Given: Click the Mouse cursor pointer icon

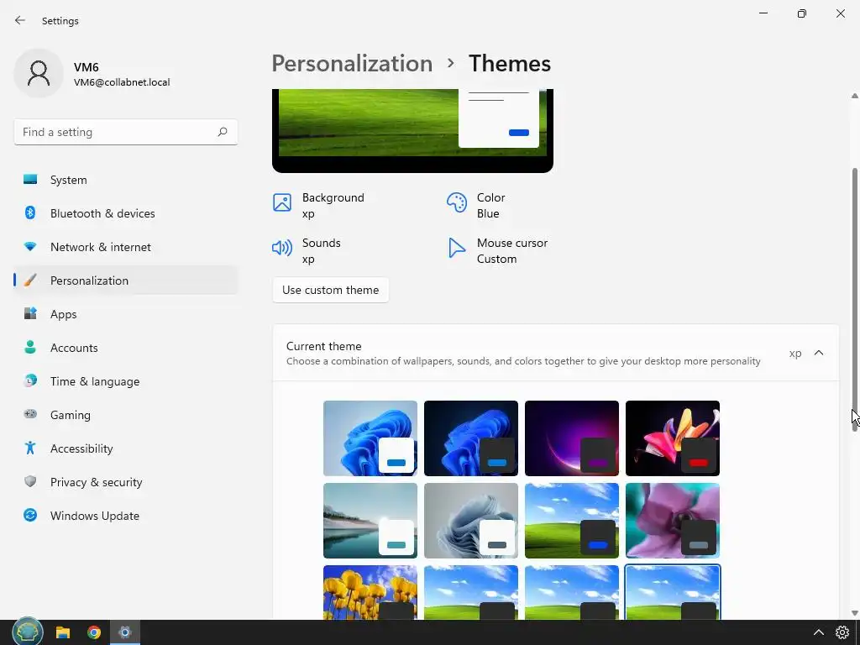Looking at the screenshot, I should [456, 248].
